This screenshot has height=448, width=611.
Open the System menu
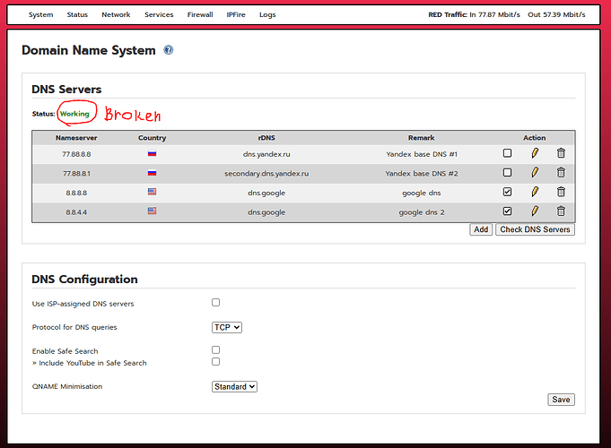coord(41,15)
